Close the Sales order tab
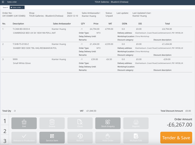 pos(23,7)
